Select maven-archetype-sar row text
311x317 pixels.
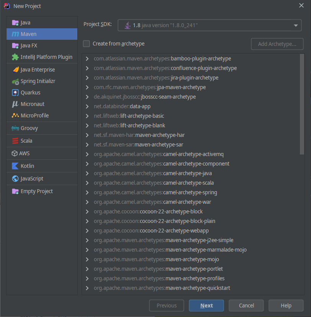click(138, 145)
